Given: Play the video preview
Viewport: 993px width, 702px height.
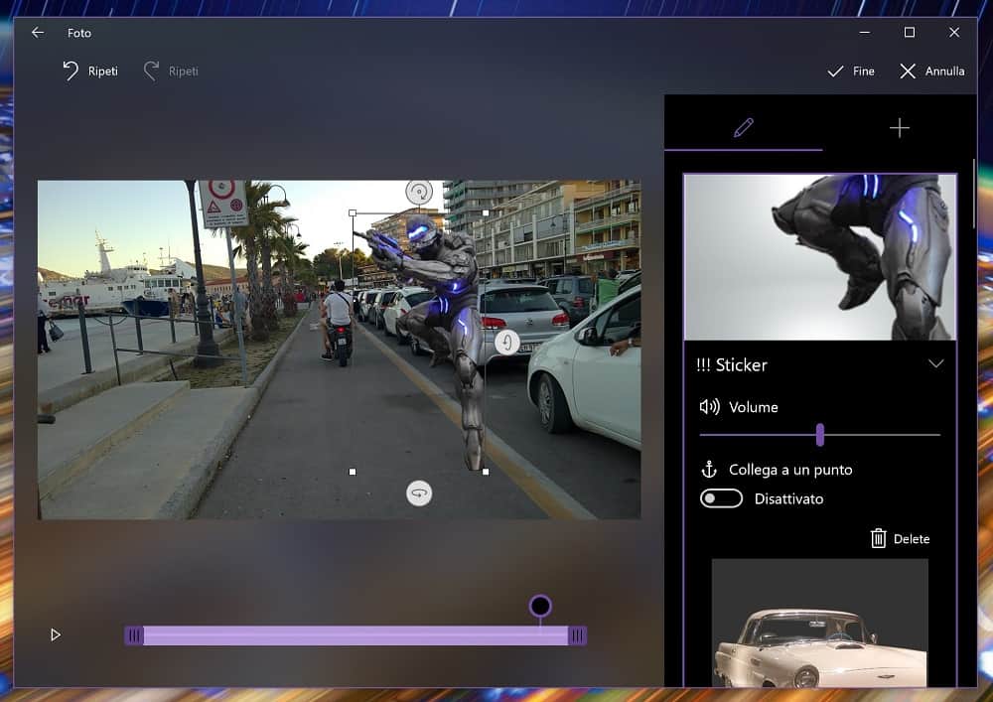Looking at the screenshot, I should point(56,634).
